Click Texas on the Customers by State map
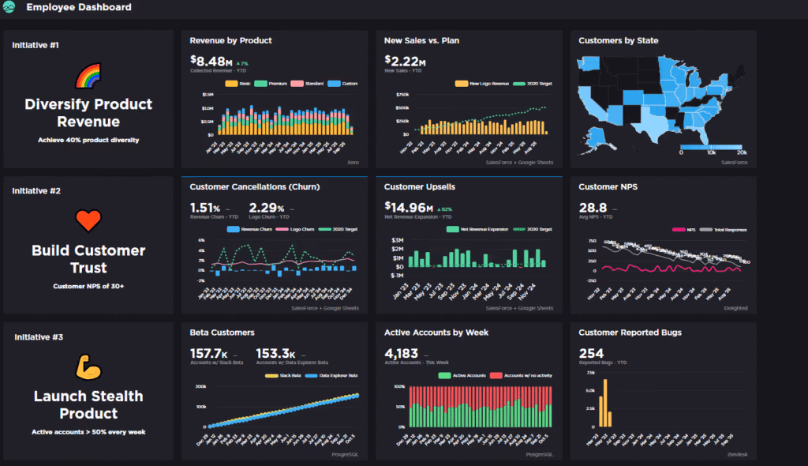This screenshot has width=808, height=466. (x=653, y=124)
